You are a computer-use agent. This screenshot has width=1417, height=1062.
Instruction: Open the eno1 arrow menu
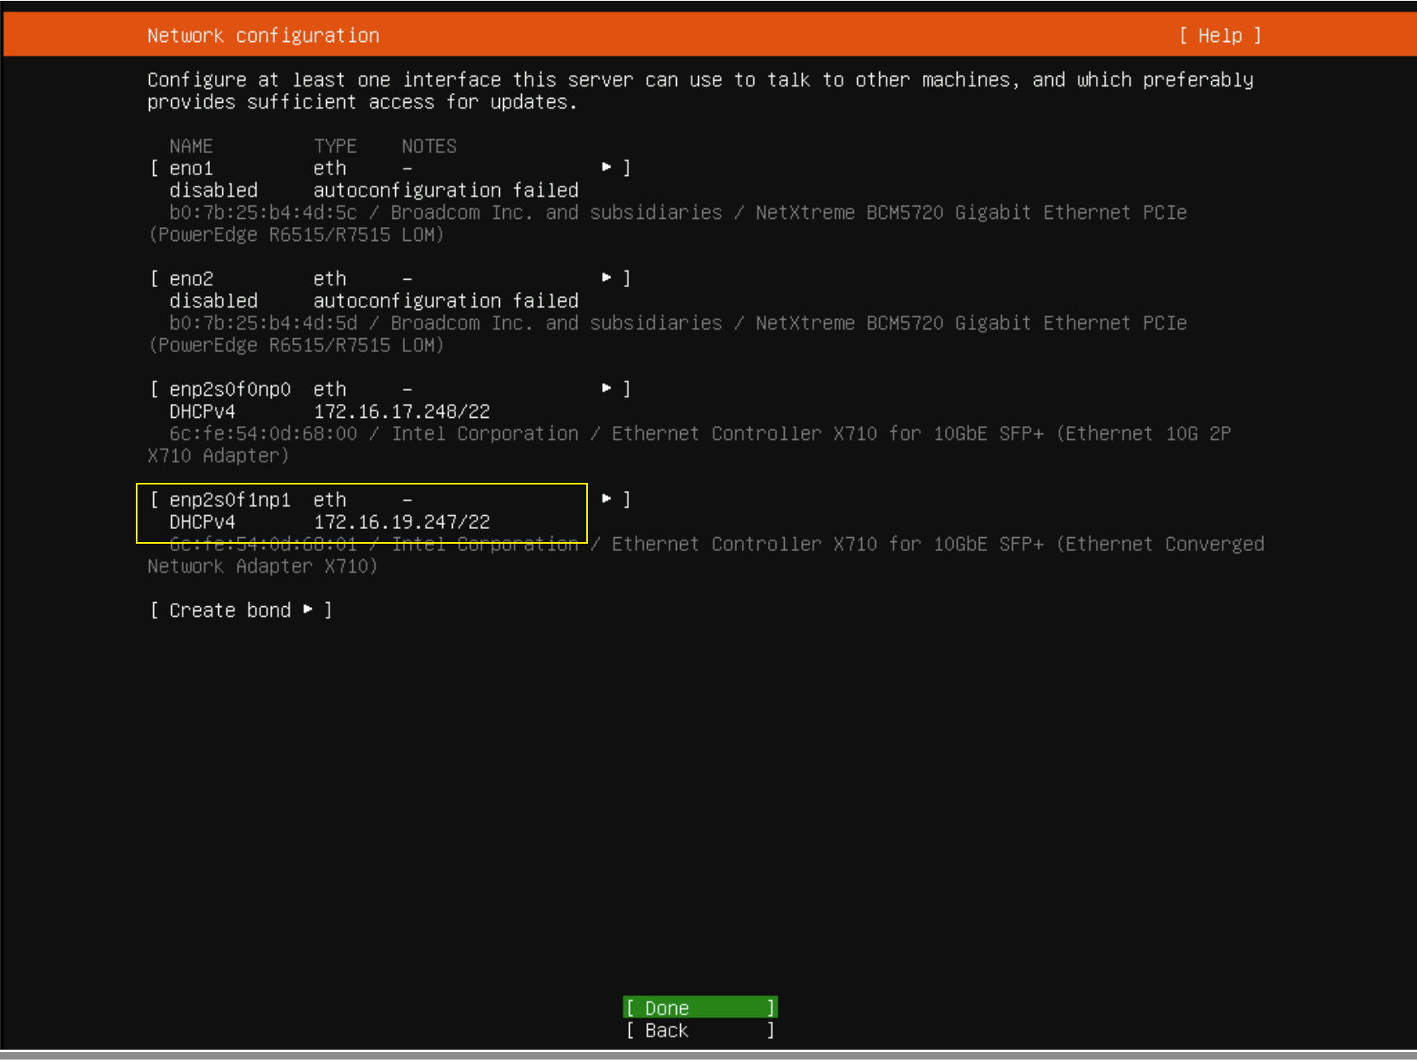coord(607,167)
